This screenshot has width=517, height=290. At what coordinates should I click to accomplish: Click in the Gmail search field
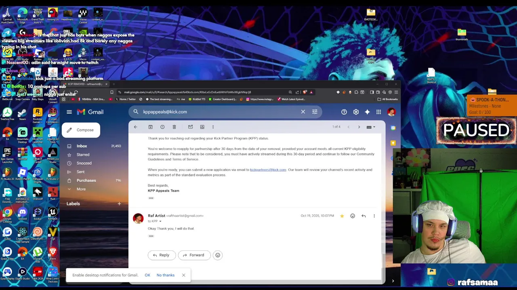[x=220, y=112]
